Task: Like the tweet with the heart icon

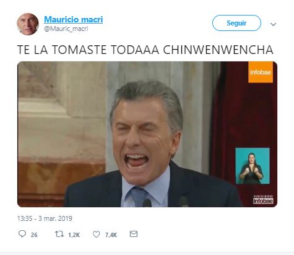Action: point(96,234)
